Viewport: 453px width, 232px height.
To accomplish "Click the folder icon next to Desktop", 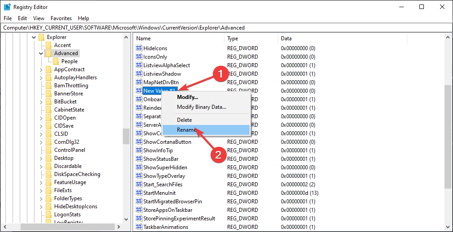I will (x=48, y=158).
